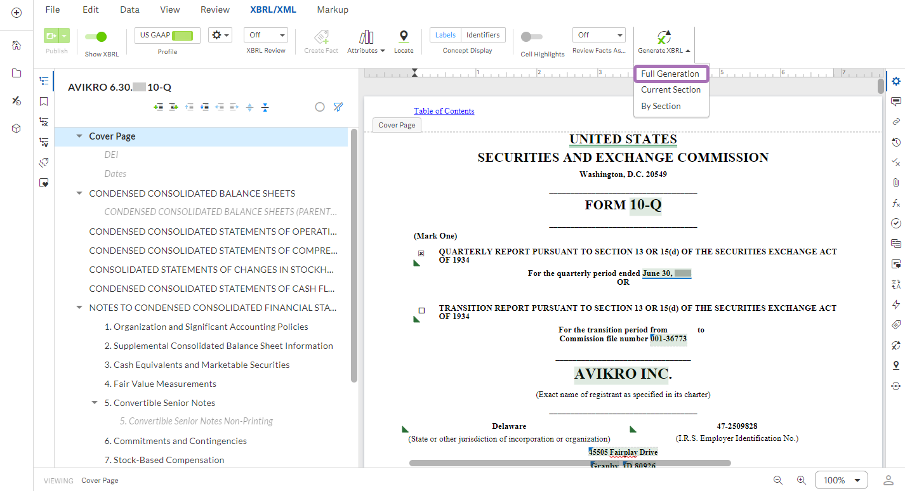Open the comments icon in right sidebar
The width and height of the screenshot is (905, 491).
(x=896, y=101)
